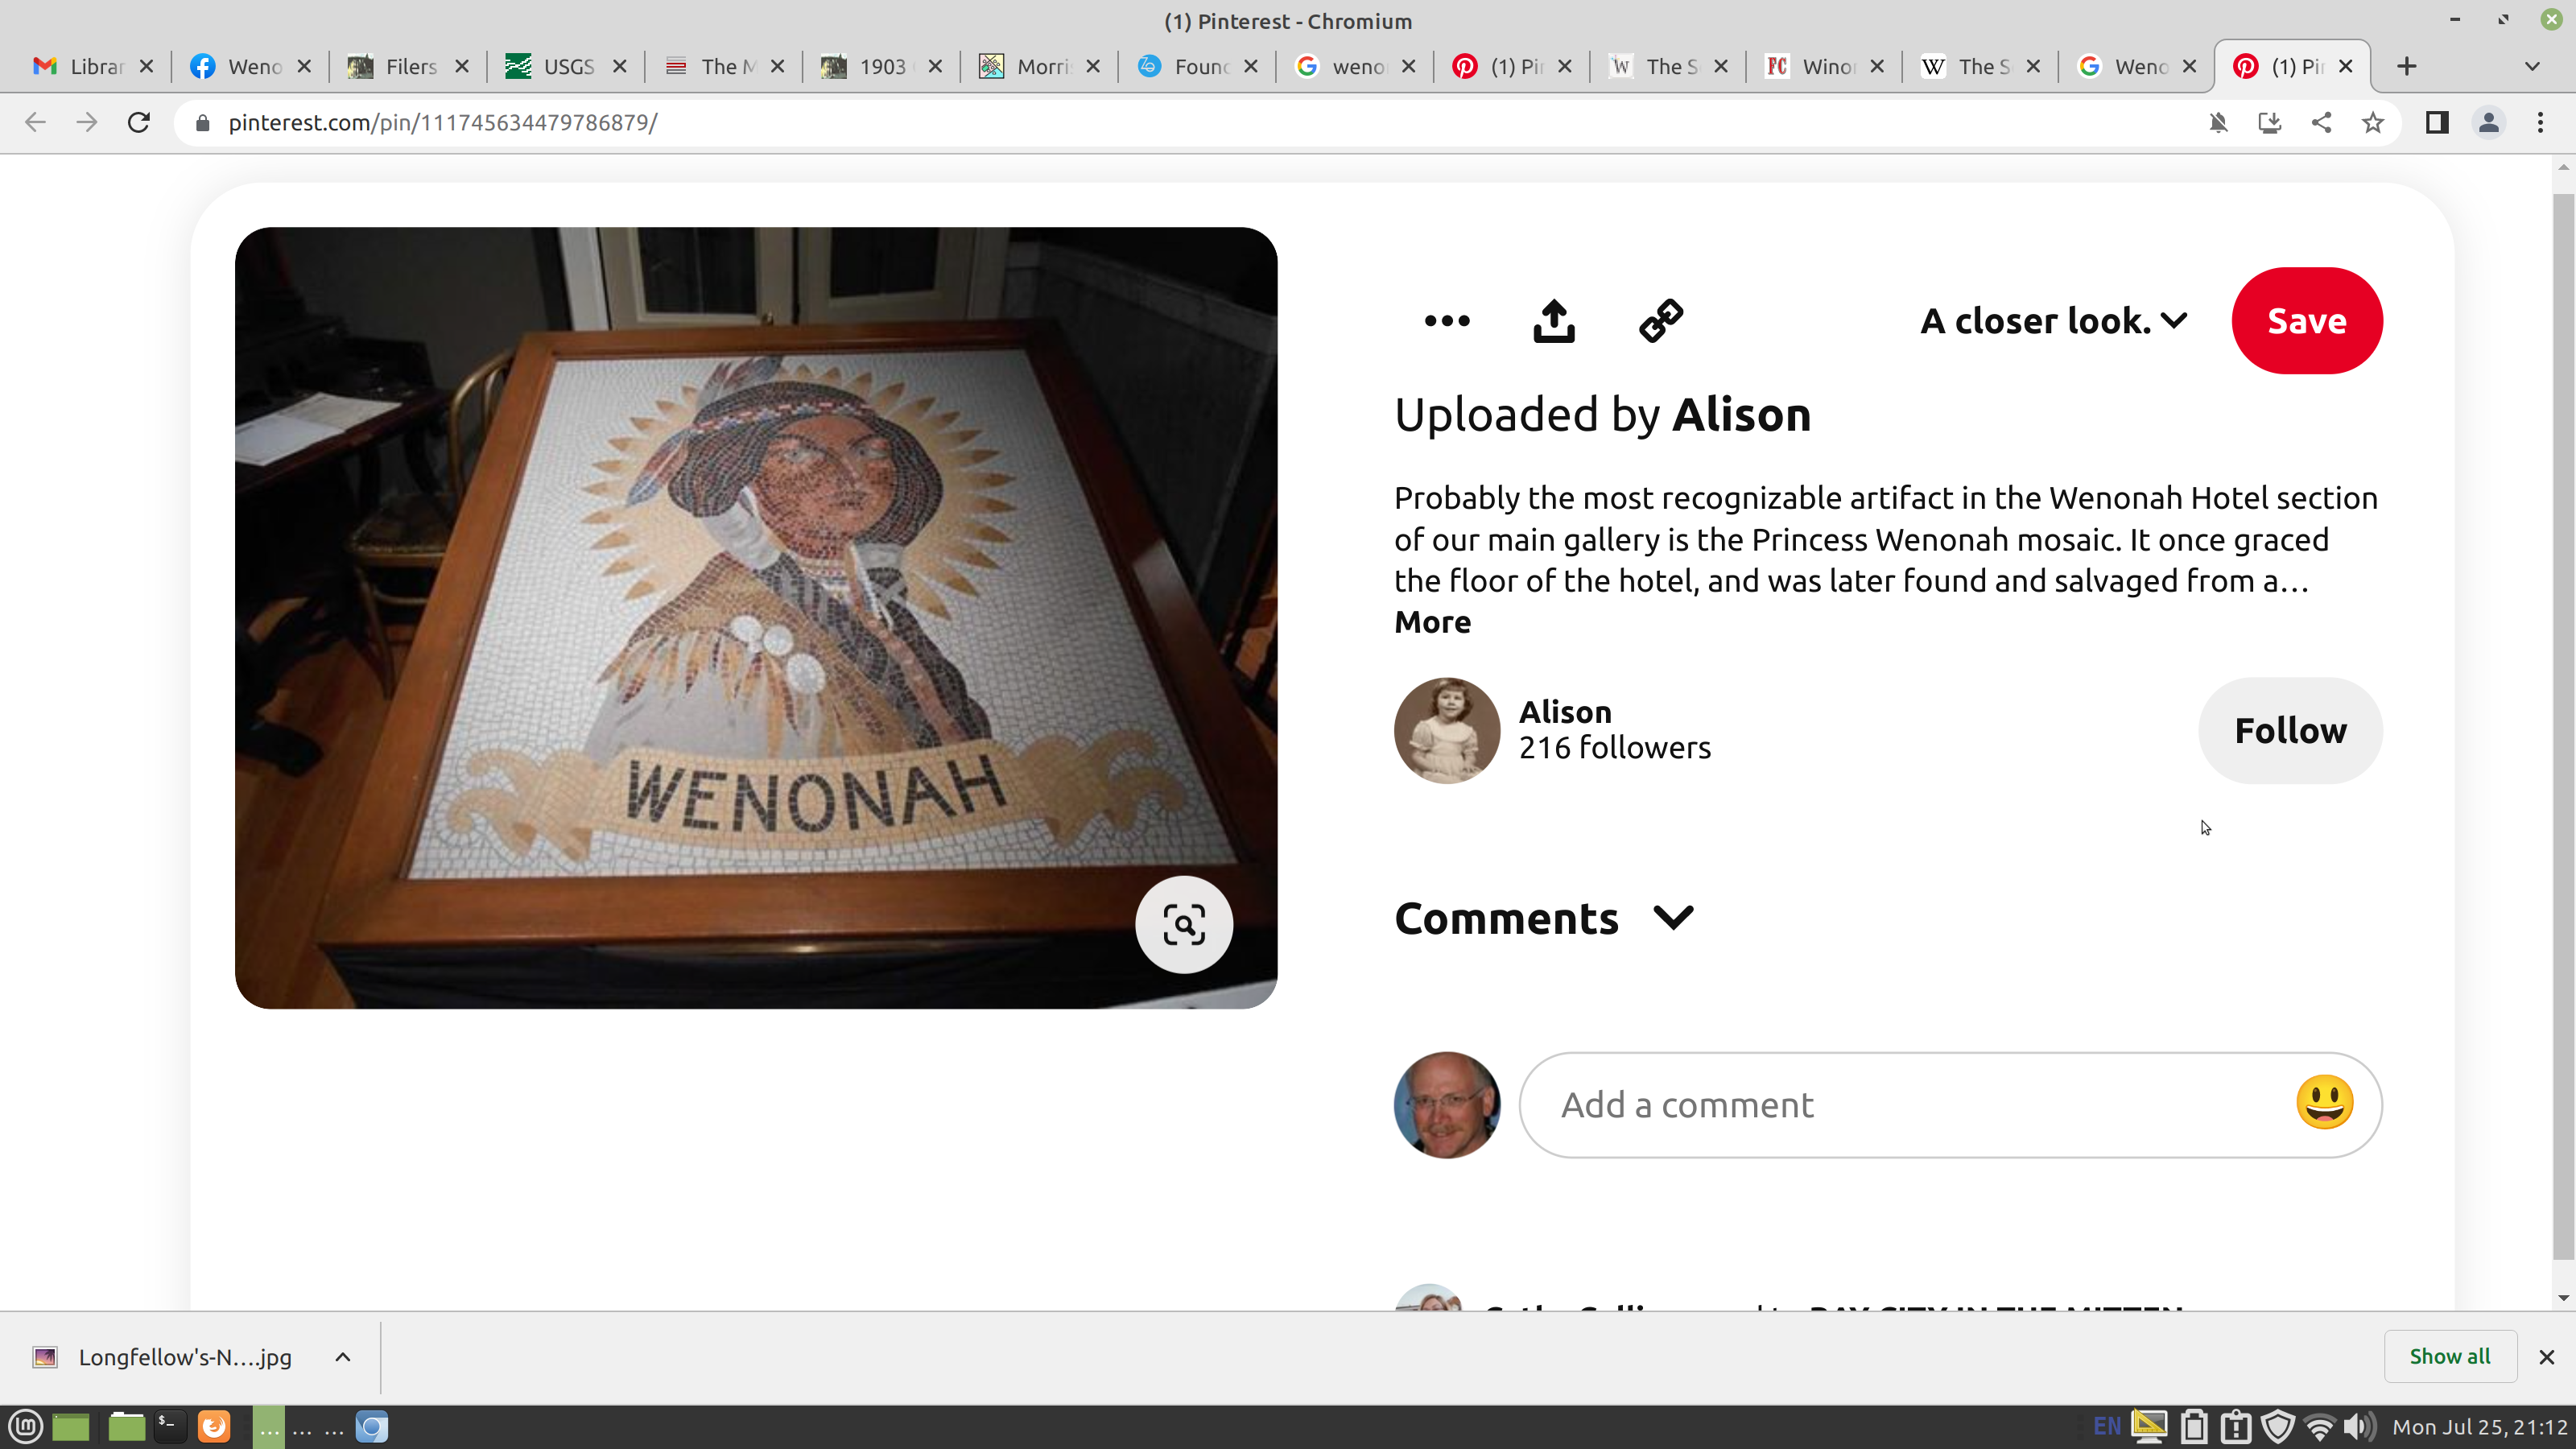
Task: Switch to the Facebook Weno tab
Action: pos(250,66)
